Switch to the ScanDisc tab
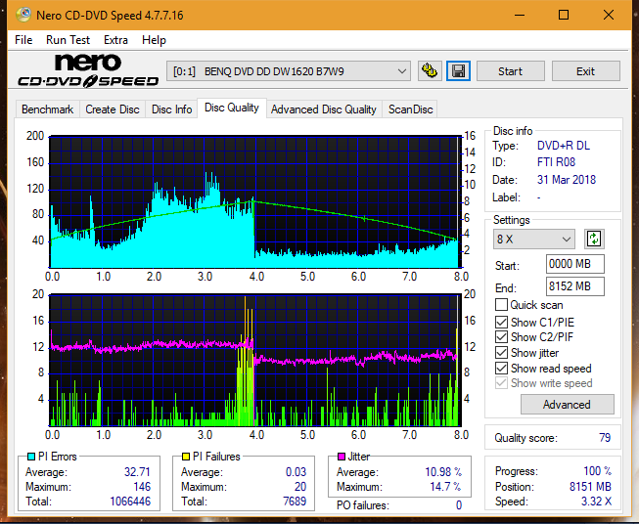 coord(410,109)
